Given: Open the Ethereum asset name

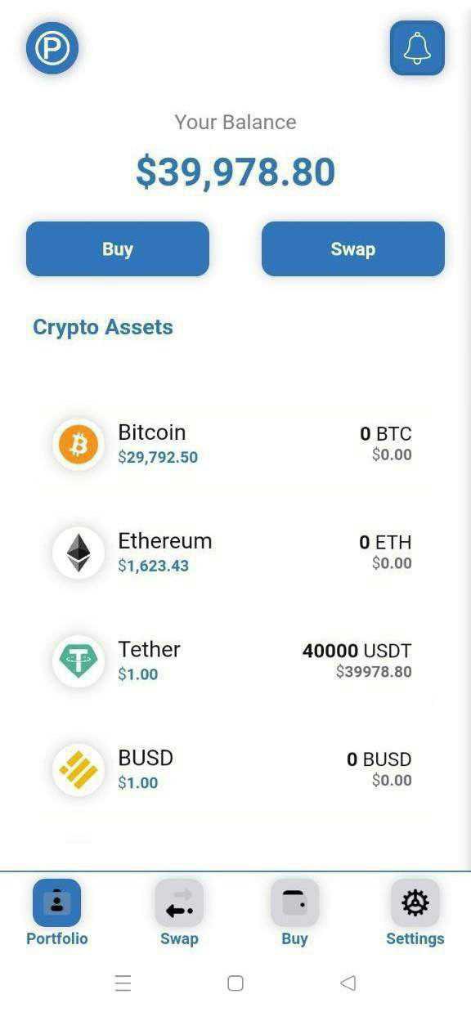Looking at the screenshot, I should tap(165, 541).
